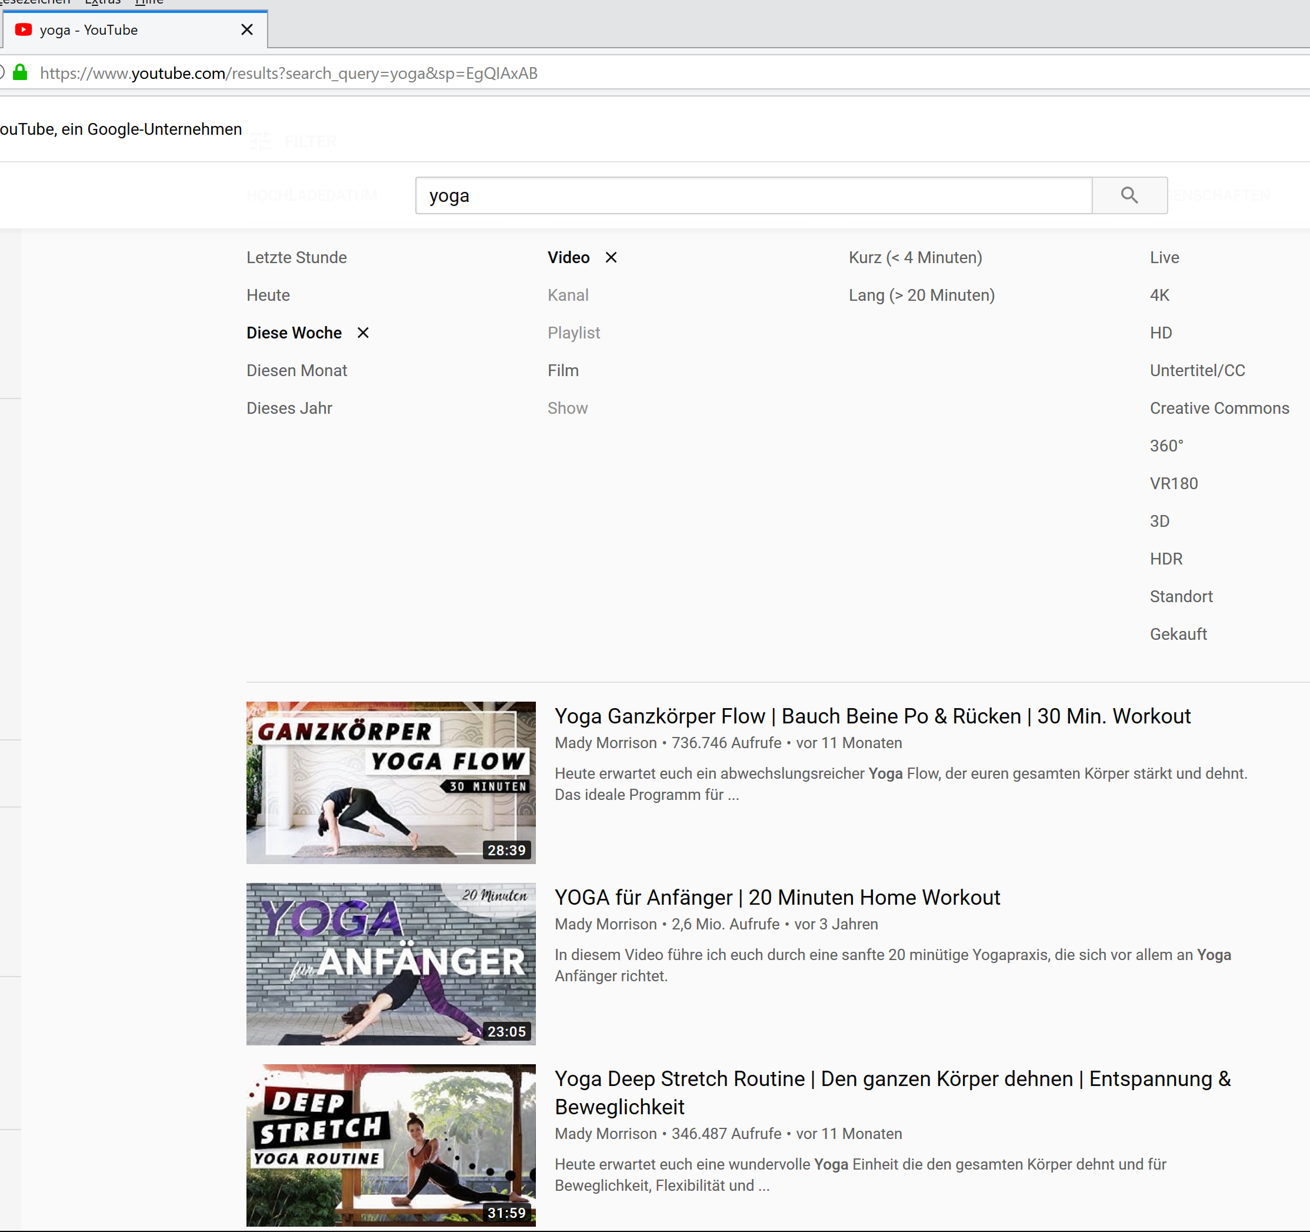Close the yoga YouTube browser tab
1310x1232 pixels.
tap(247, 29)
